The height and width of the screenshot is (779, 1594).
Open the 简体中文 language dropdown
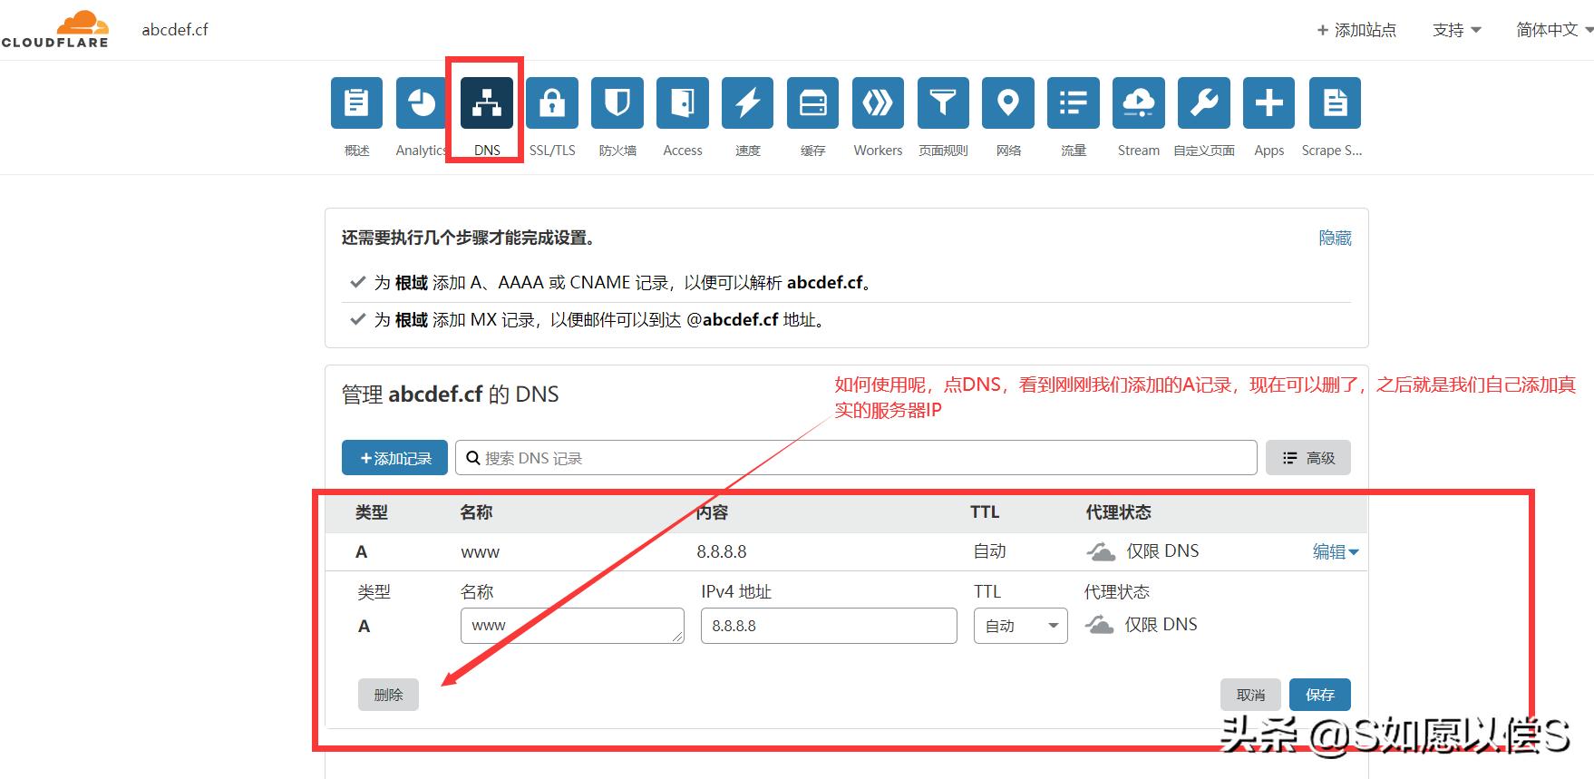(x=1554, y=30)
